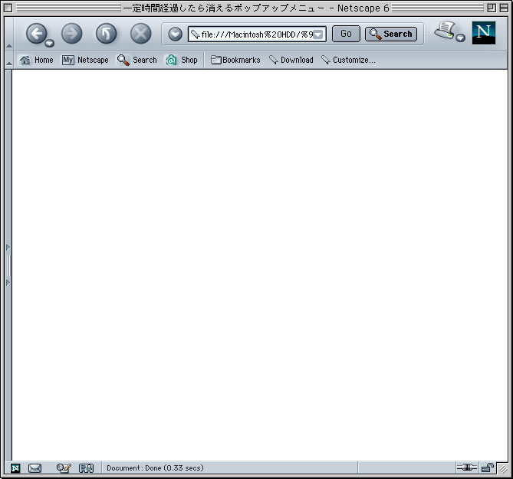
Task: Click the window collapse box in title bar
Action: 504,8
